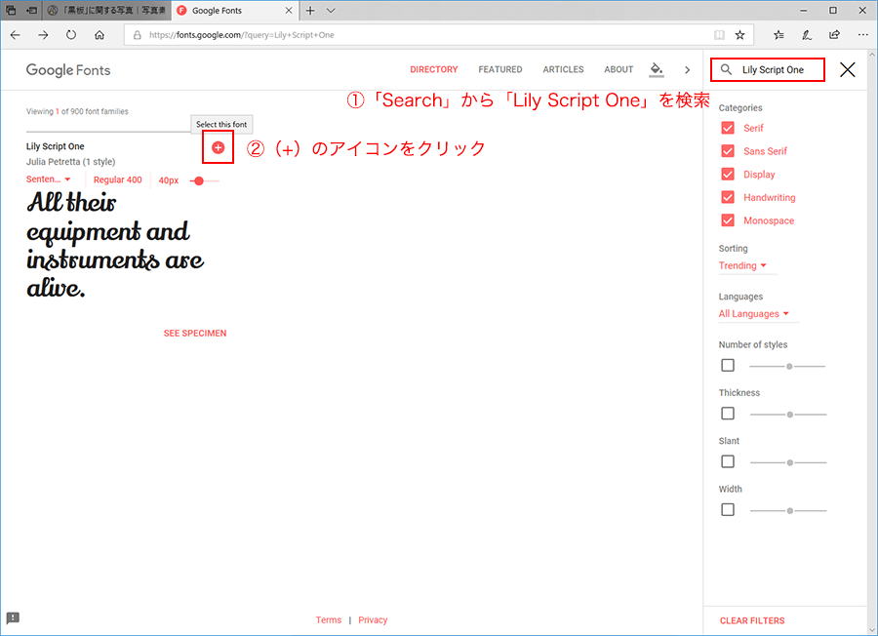Click the Google Fonts logo
Screen dimensions: 878x636
pyautogui.click(x=68, y=70)
